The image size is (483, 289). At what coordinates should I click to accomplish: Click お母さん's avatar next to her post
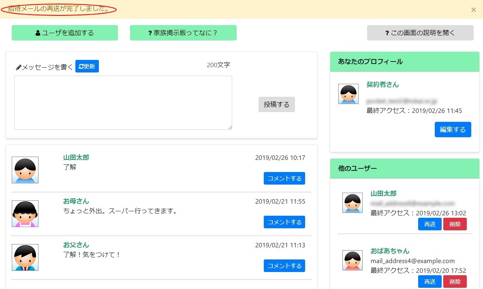tap(25, 213)
